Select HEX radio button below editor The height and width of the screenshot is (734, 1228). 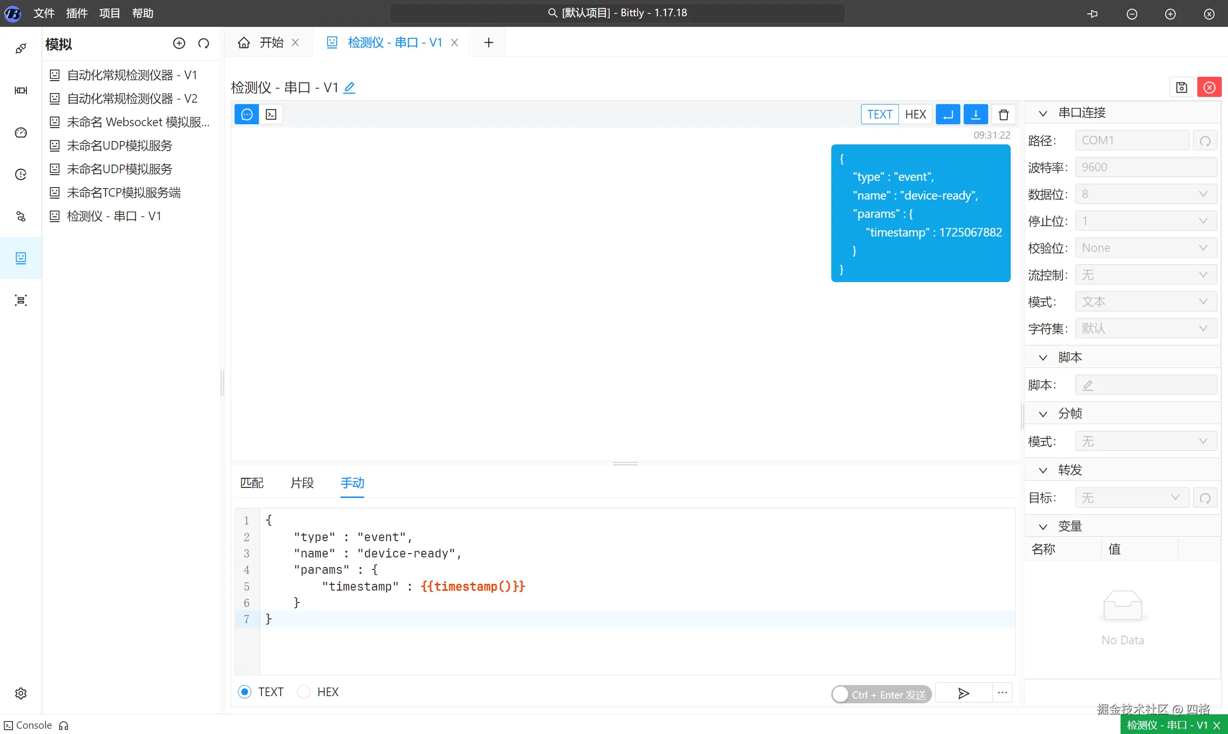coord(304,692)
